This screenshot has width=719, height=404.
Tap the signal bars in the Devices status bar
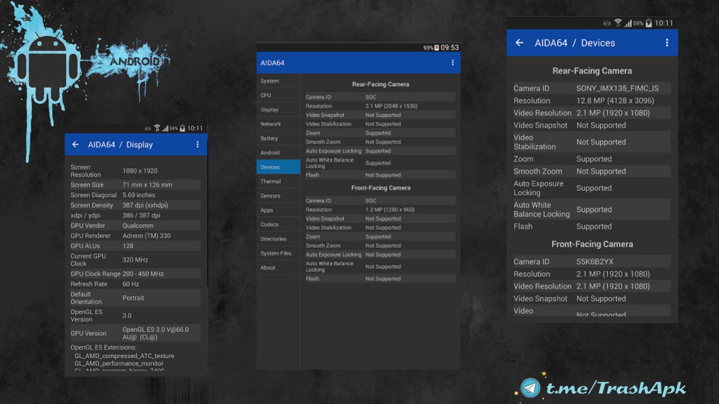click(x=628, y=23)
